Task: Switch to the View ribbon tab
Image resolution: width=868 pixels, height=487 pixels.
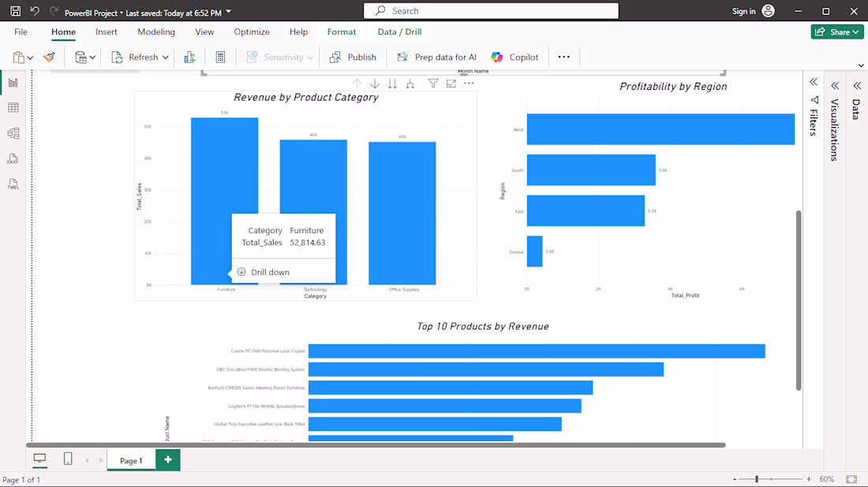Action: pos(204,32)
